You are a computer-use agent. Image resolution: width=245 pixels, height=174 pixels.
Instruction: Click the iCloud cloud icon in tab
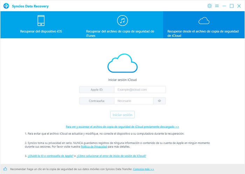pos(204,21)
